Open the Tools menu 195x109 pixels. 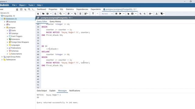coord(31,5)
